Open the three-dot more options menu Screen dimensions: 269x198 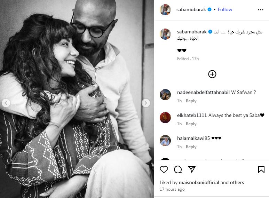261,10
